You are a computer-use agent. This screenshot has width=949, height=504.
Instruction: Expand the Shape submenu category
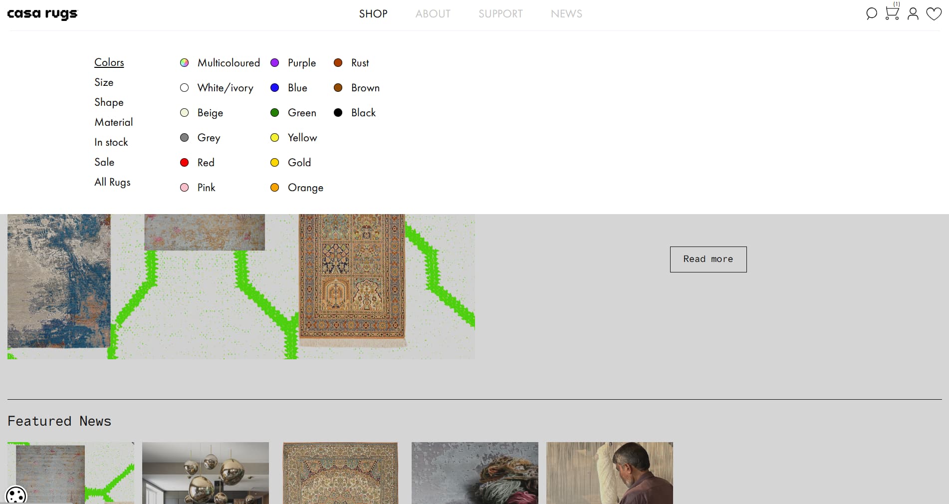[109, 102]
